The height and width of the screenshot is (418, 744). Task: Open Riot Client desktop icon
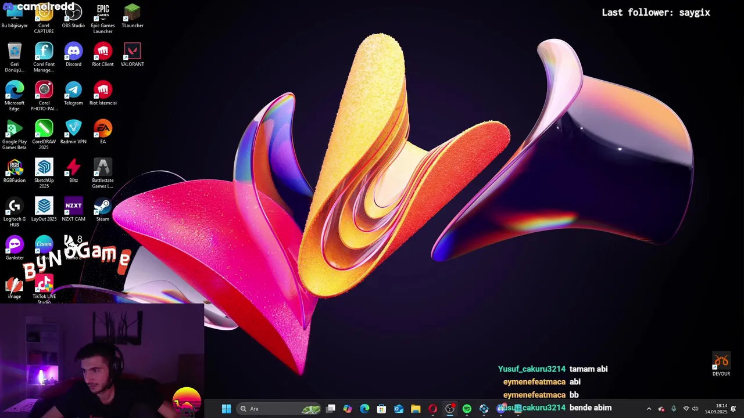(x=103, y=55)
